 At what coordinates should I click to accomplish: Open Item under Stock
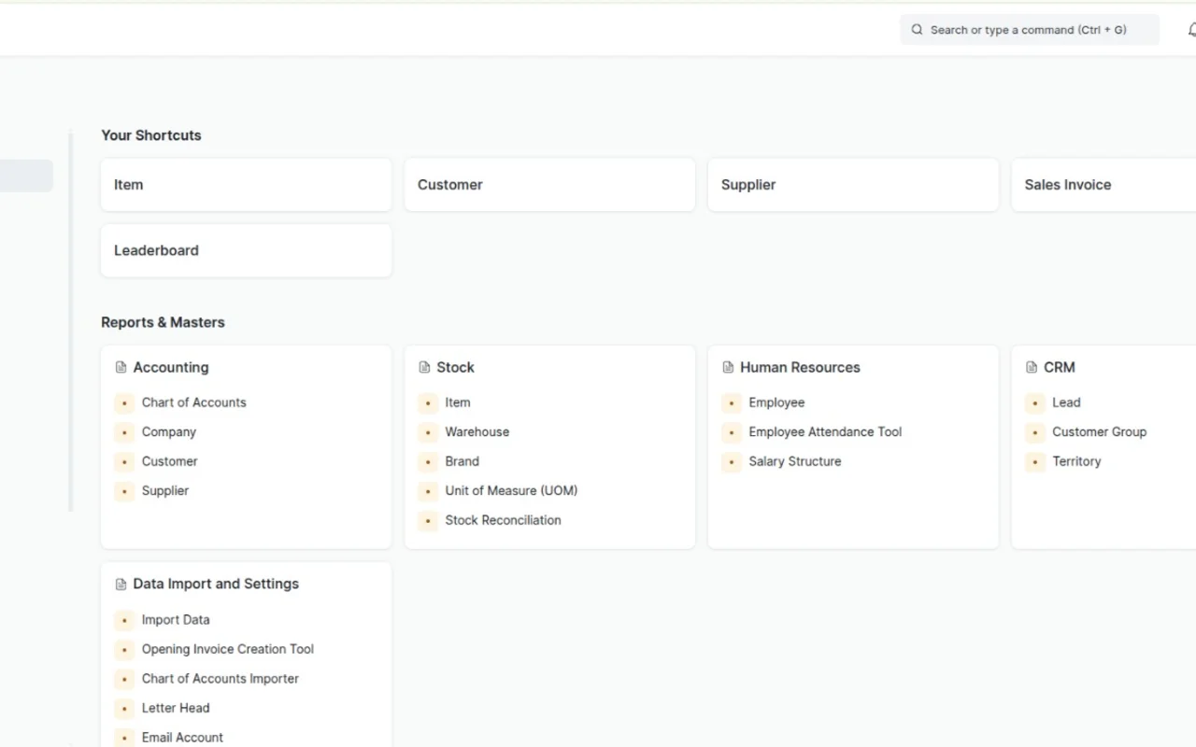[x=458, y=402]
